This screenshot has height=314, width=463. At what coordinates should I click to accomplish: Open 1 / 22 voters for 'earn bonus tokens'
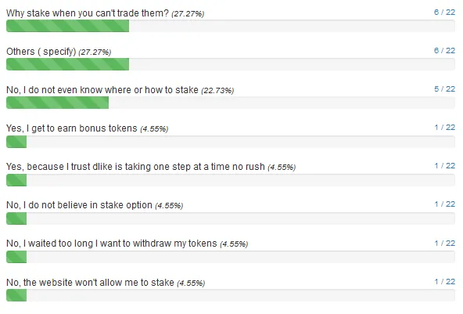click(444, 128)
